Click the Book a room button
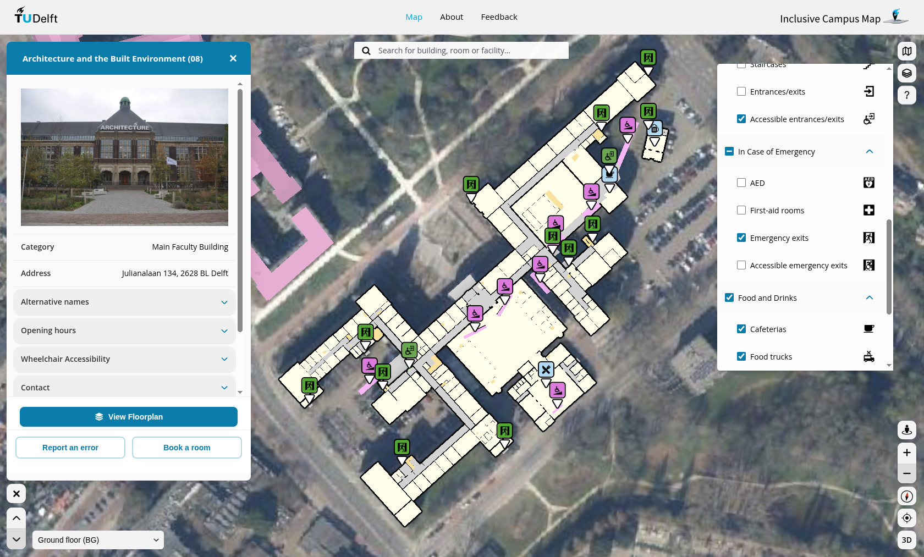This screenshot has height=557, width=924. [x=187, y=448]
